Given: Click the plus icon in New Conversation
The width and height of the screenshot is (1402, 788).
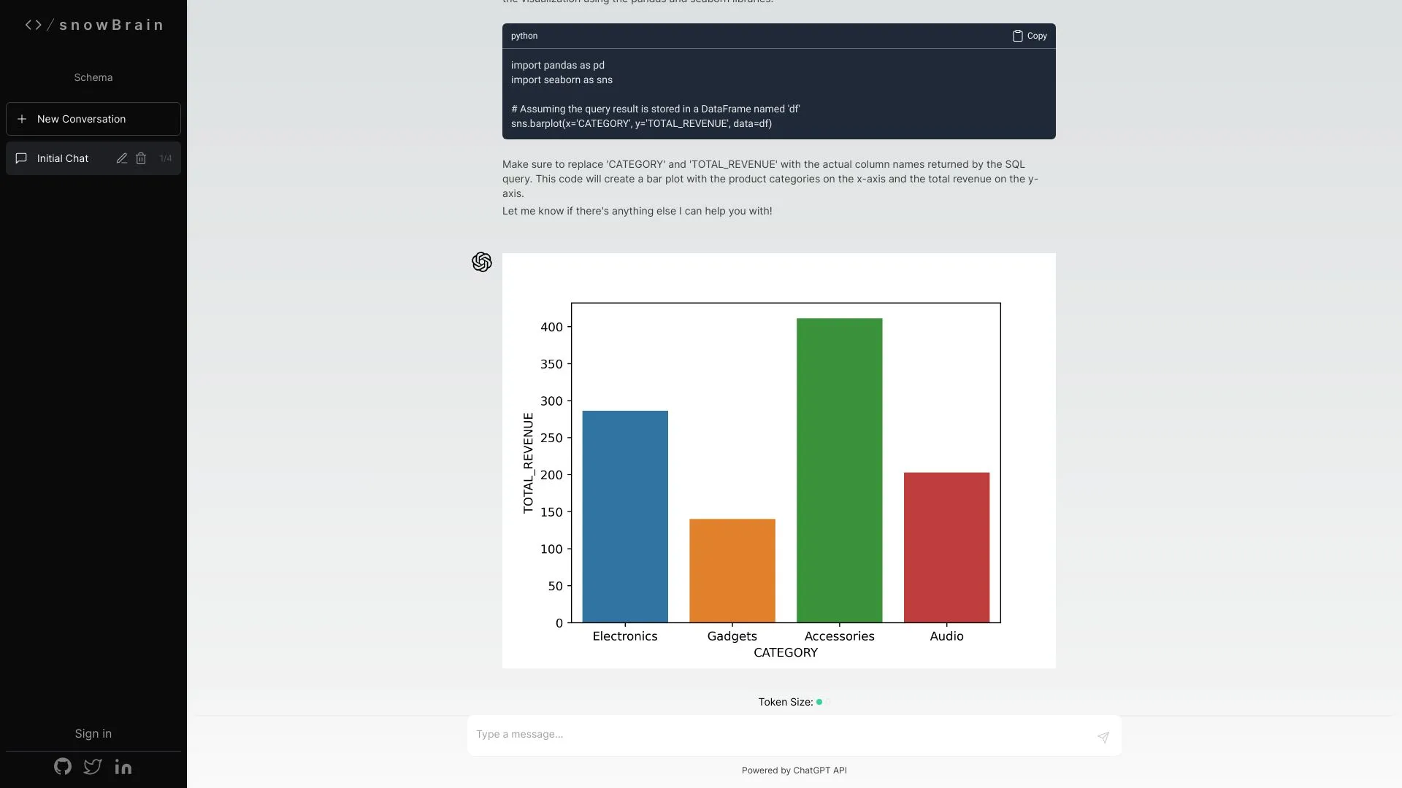Looking at the screenshot, I should (22, 119).
